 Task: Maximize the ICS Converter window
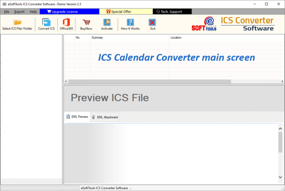(x=266, y=4)
